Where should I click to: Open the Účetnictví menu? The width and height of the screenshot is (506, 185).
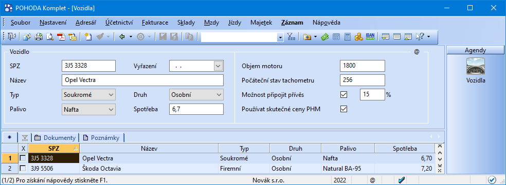pyautogui.click(x=119, y=23)
